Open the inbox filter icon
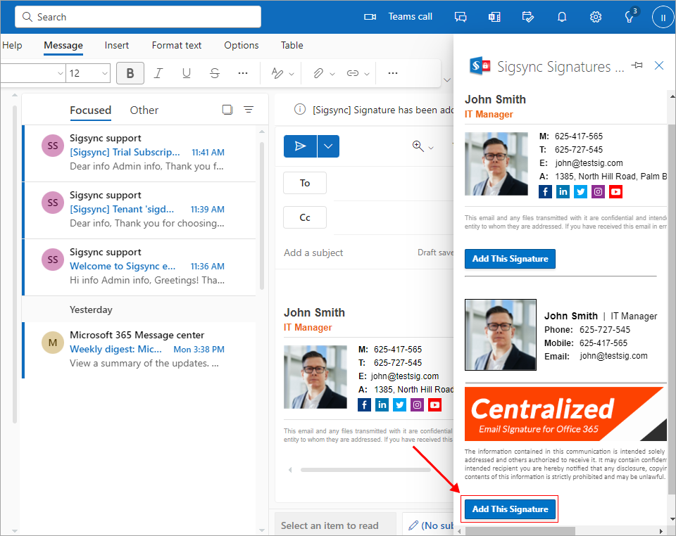Image resolution: width=676 pixels, height=536 pixels. (249, 110)
